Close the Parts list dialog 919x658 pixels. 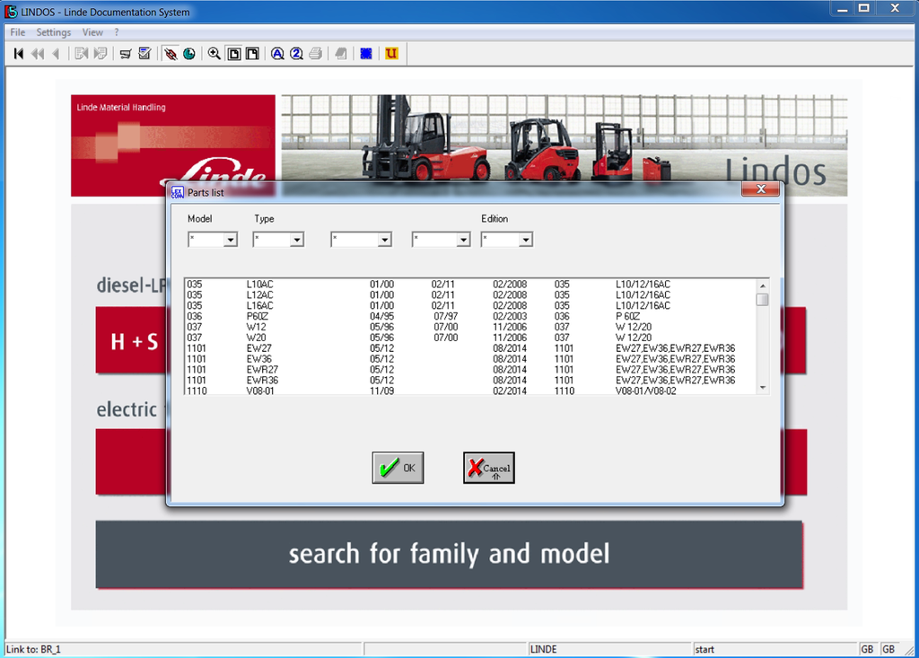[x=761, y=189]
